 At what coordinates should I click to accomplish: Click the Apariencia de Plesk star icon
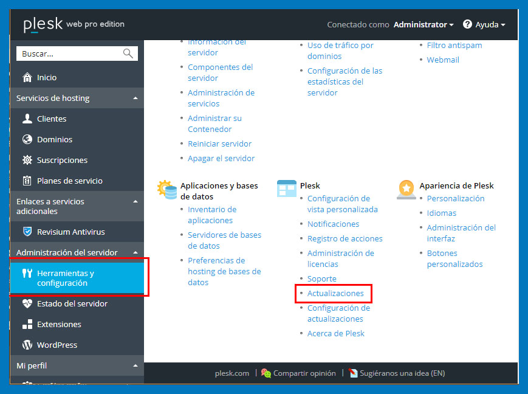406,190
